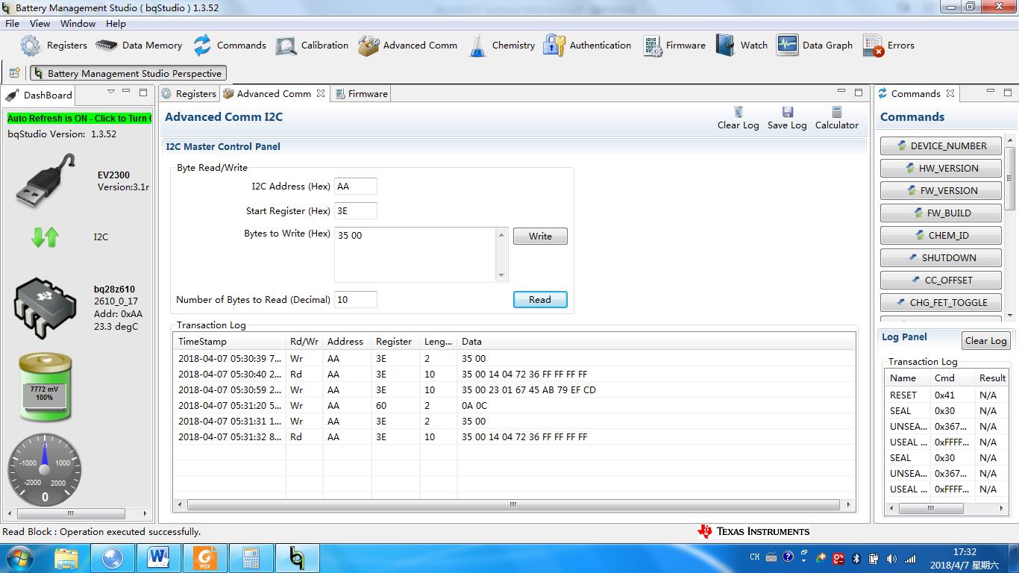Select Battery Management Studio Perspective

click(x=128, y=73)
